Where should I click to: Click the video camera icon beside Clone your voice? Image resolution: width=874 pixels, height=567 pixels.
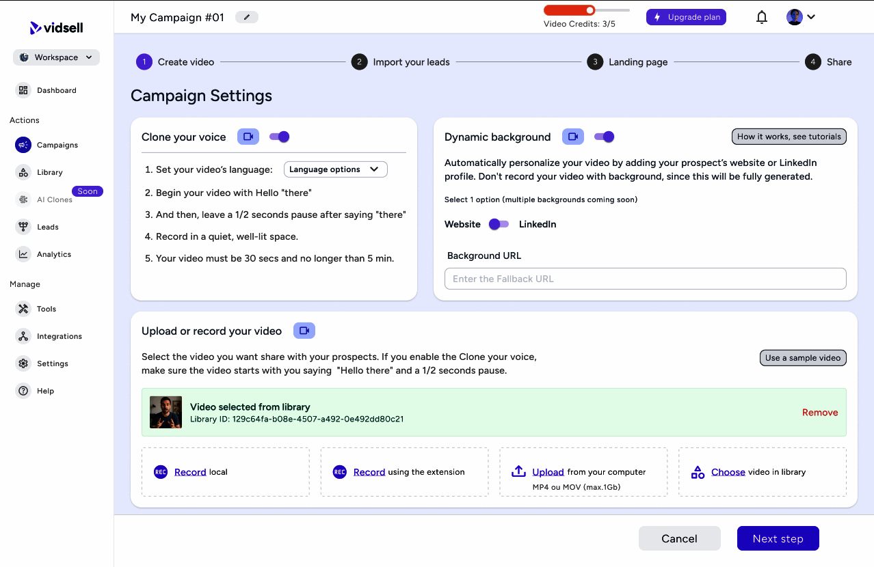[248, 137]
